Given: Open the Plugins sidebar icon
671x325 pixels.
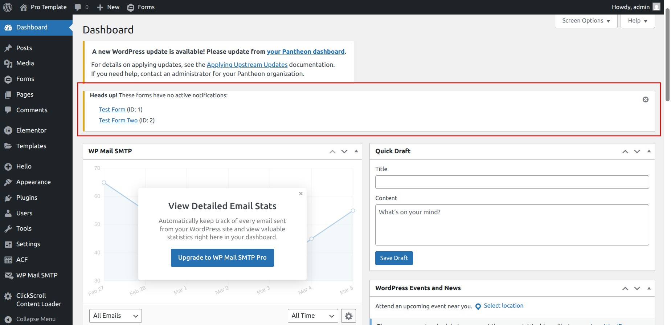Looking at the screenshot, I should [x=8, y=198].
